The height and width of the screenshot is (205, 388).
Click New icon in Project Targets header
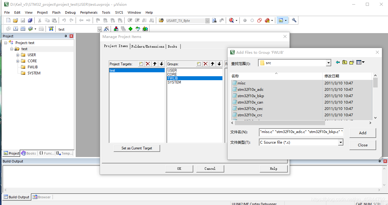click(x=141, y=64)
